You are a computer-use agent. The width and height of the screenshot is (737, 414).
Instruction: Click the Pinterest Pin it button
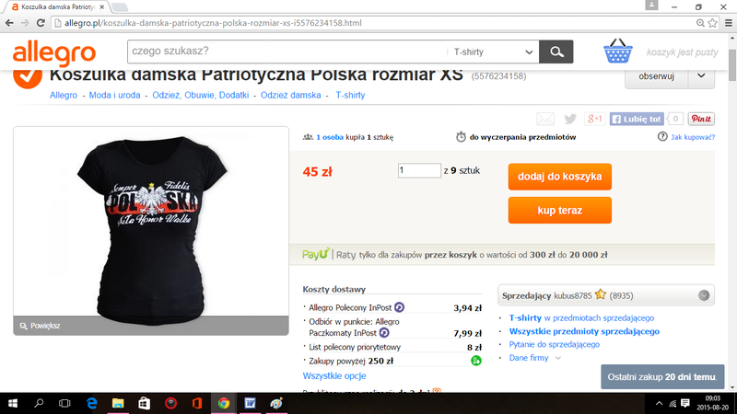click(x=701, y=119)
